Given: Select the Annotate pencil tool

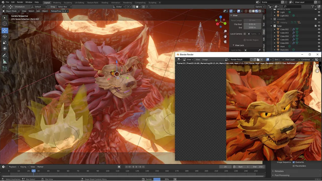Looking at the screenshot, I should coord(5,56).
